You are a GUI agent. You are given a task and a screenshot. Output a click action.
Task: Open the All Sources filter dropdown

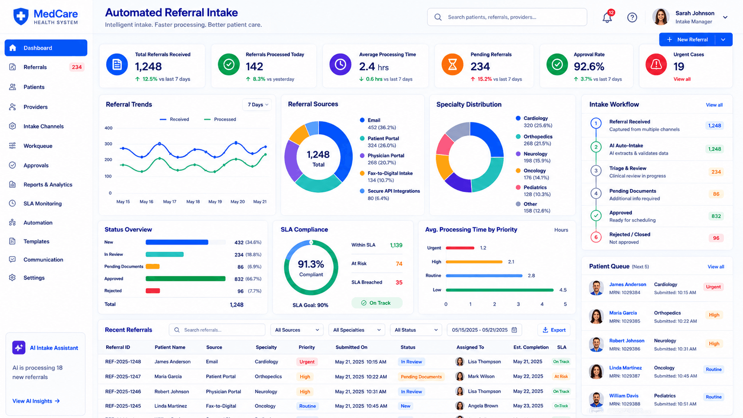point(297,330)
